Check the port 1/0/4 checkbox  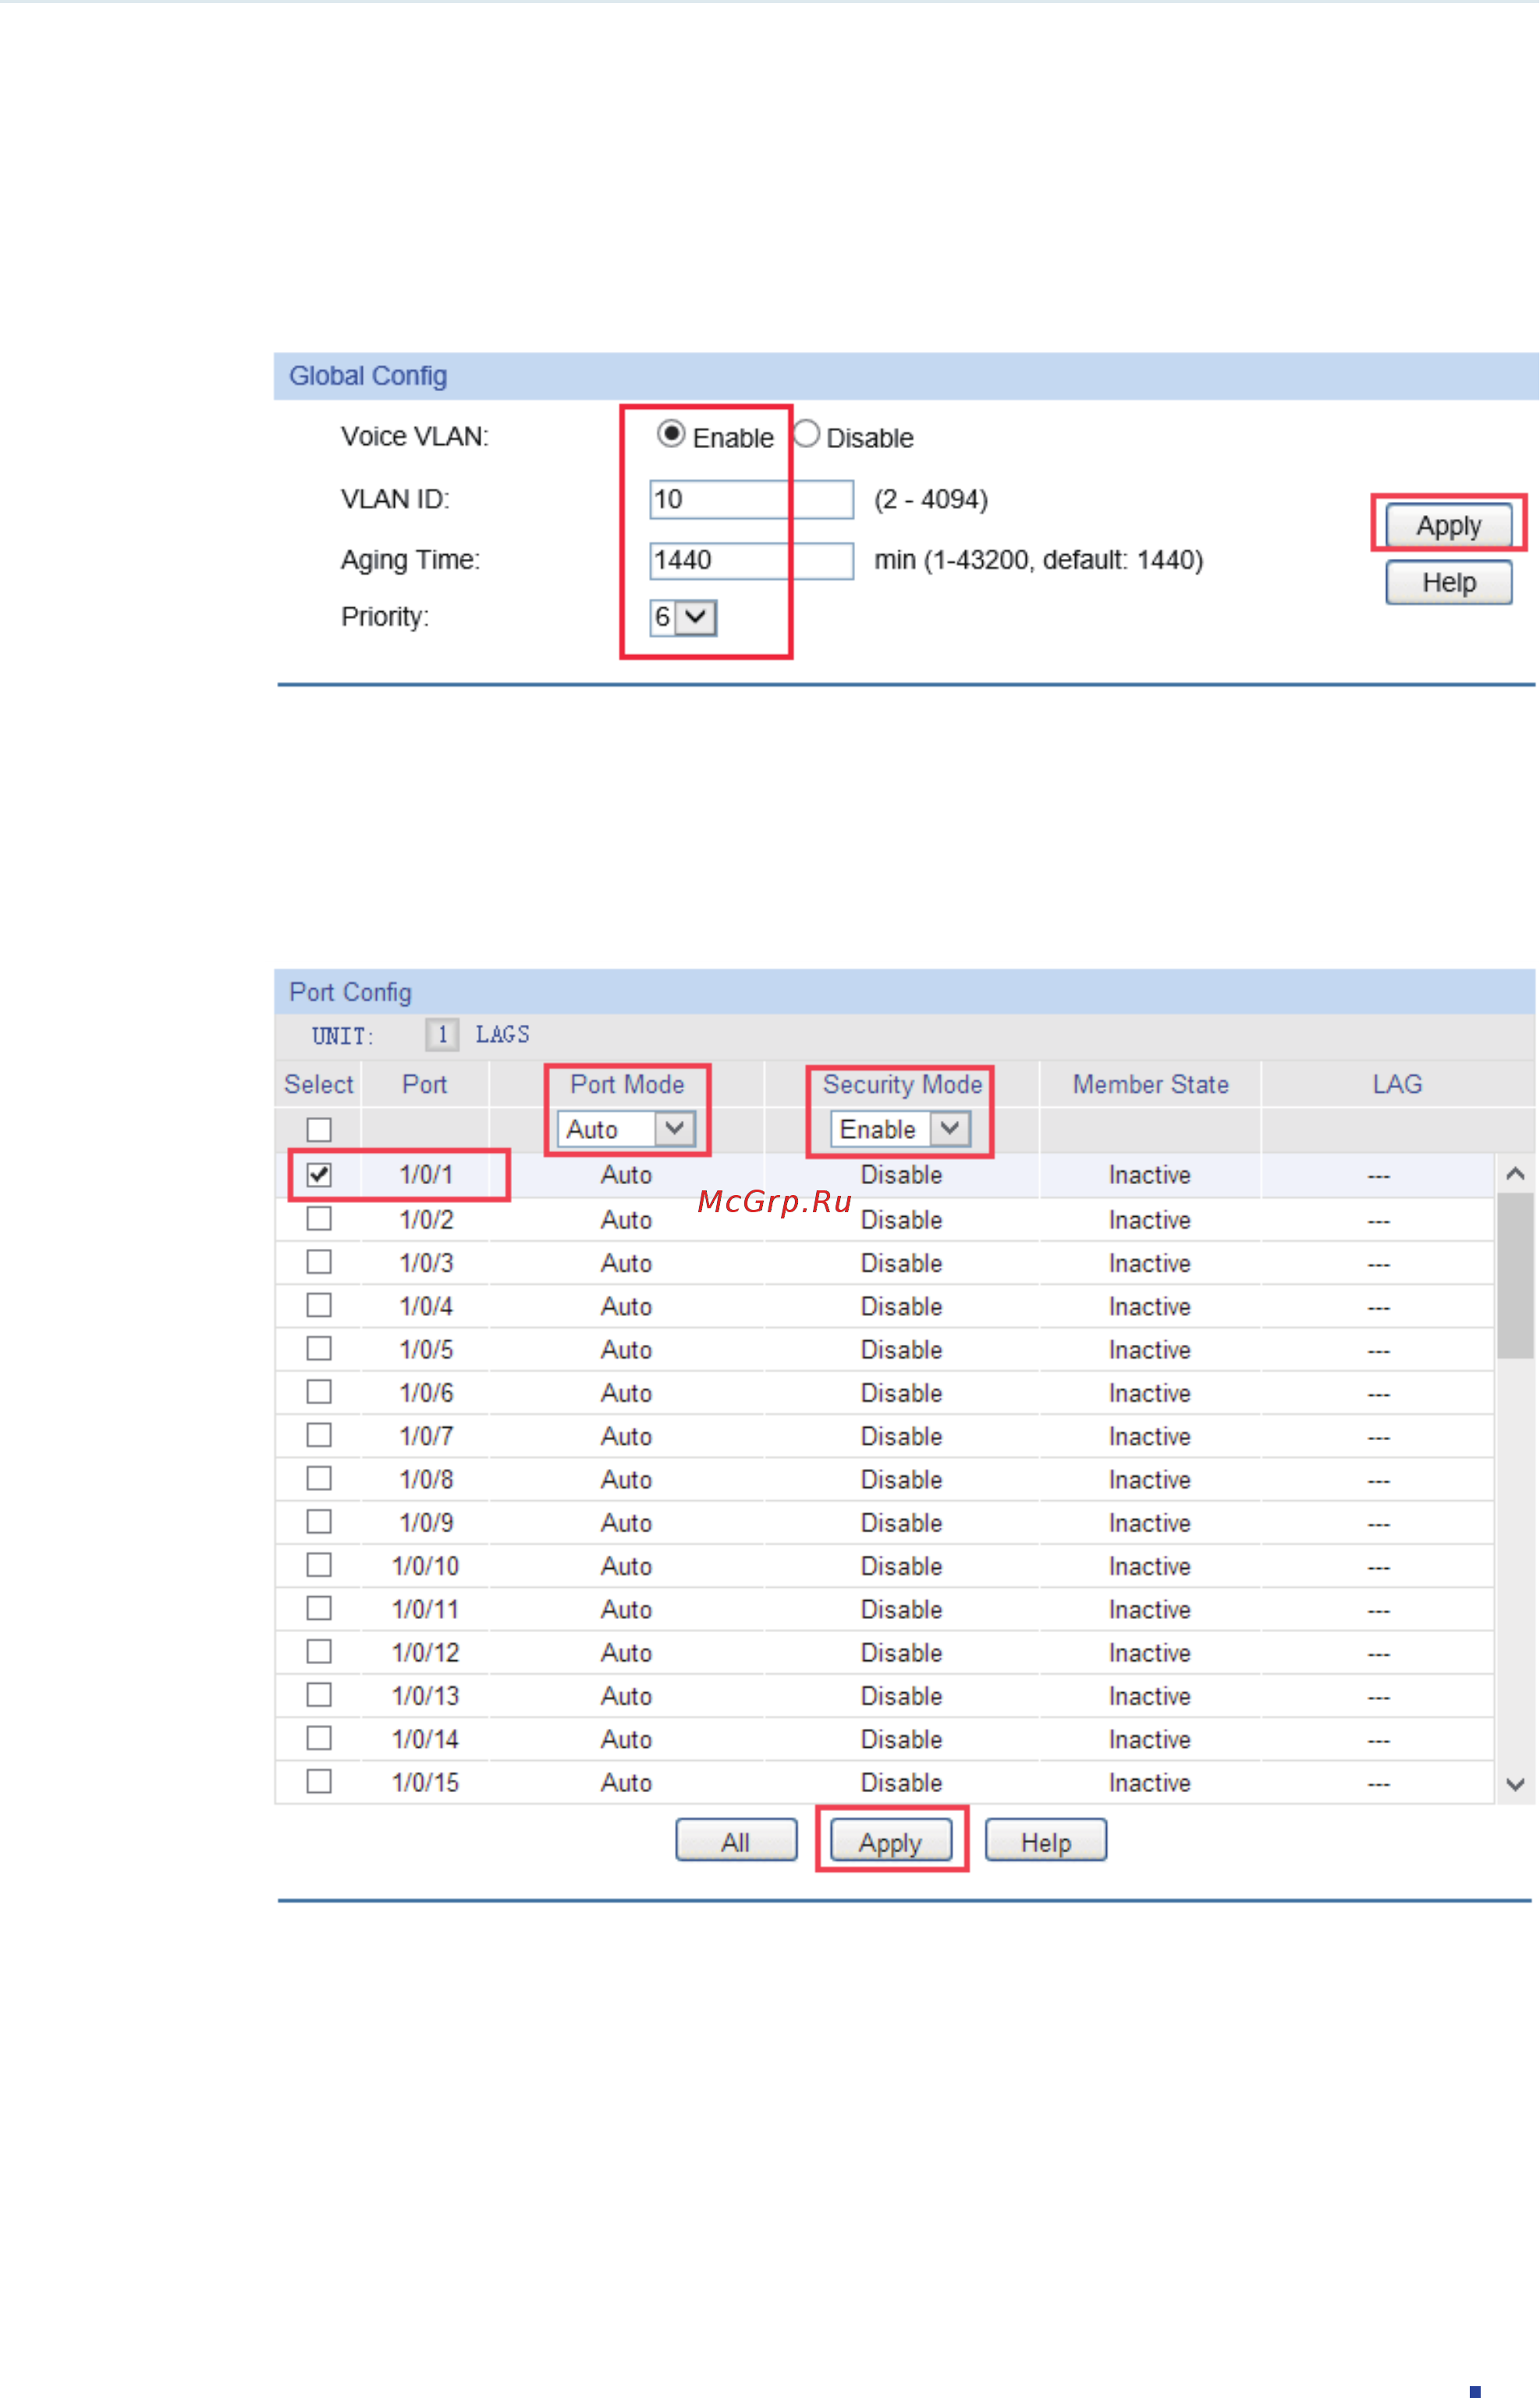[319, 1306]
